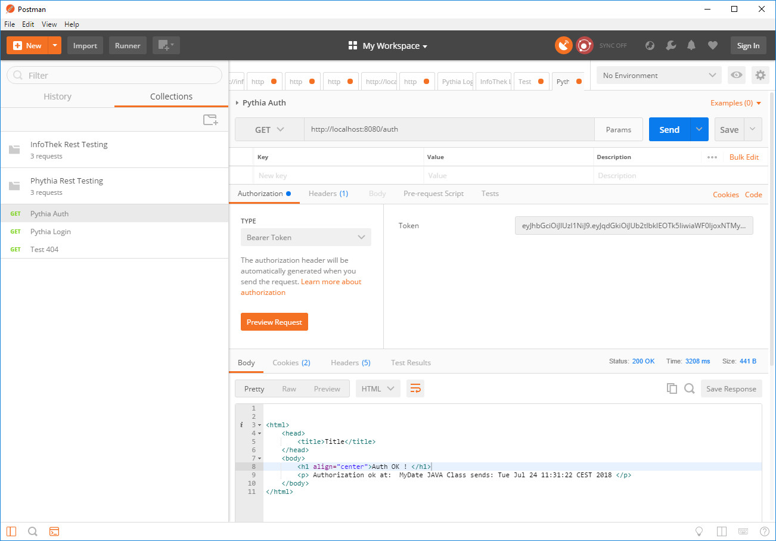
Task: Open the Send button dropdown arrow
Action: (699, 129)
